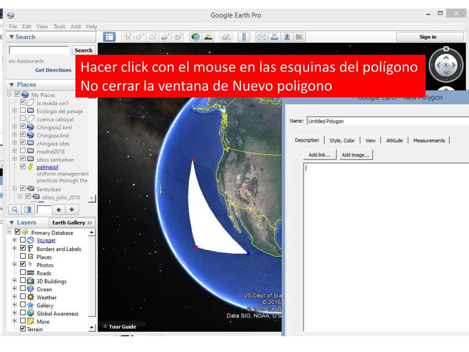Click the Save Image toolbar icon
469x352 pixels.
(287, 37)
